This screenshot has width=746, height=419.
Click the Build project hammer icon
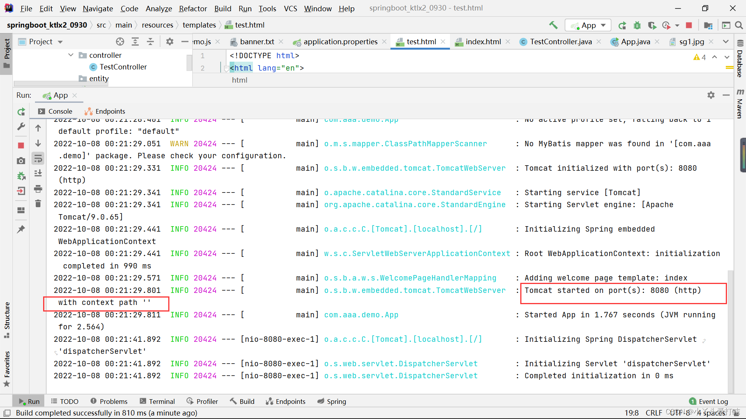tap(553, 25)
